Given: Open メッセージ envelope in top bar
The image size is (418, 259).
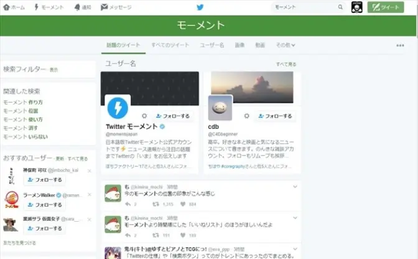Looking at the screenshot, I should [116, 7].
